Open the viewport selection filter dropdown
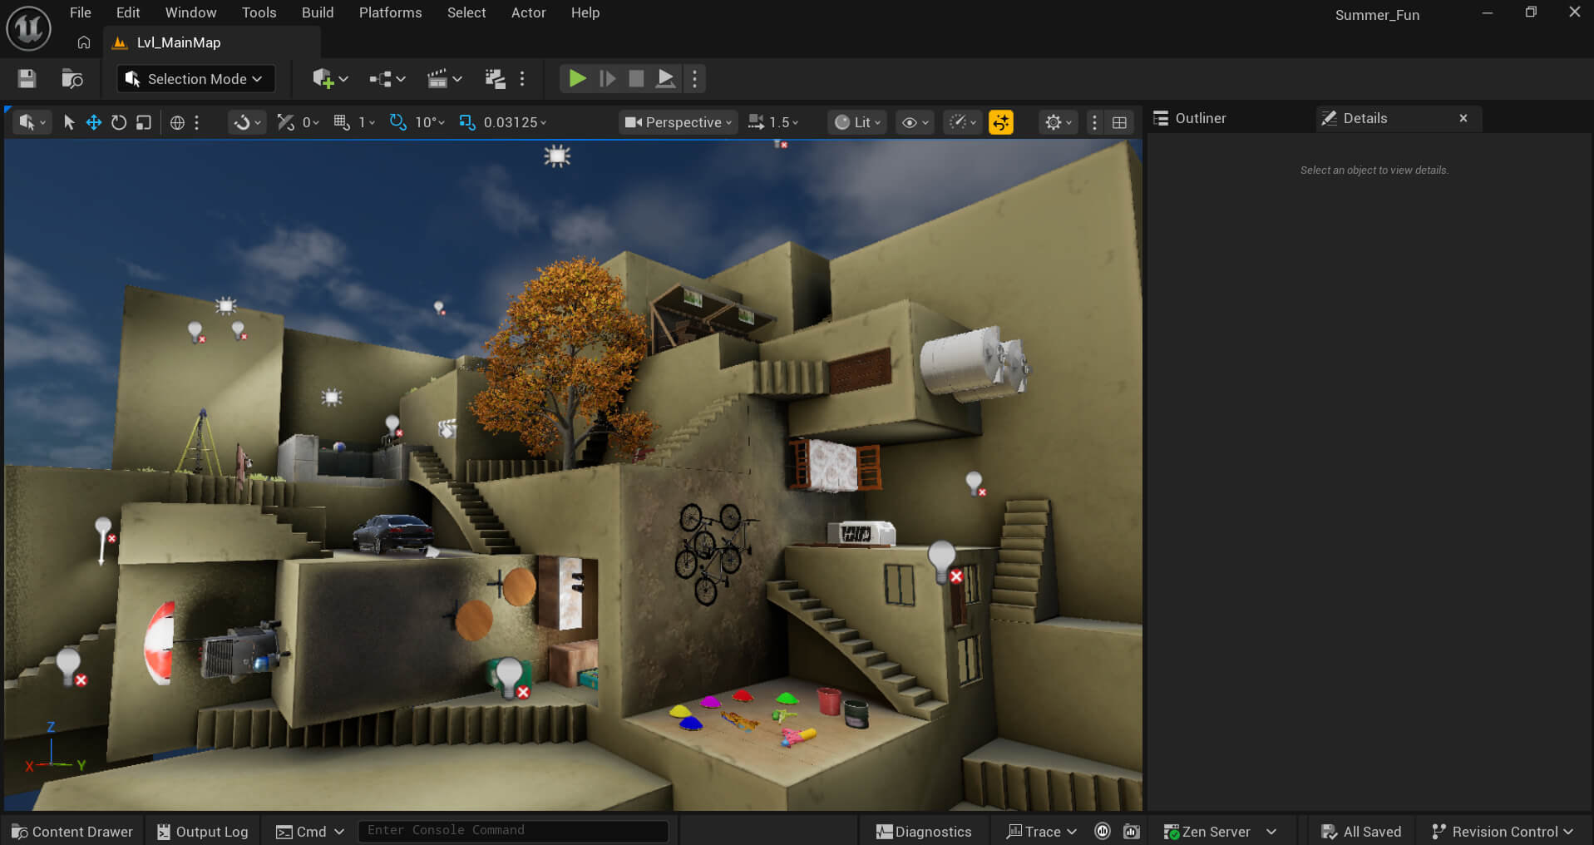Image resolution: width=1594 pixels, height=845 pixels. 32,122
